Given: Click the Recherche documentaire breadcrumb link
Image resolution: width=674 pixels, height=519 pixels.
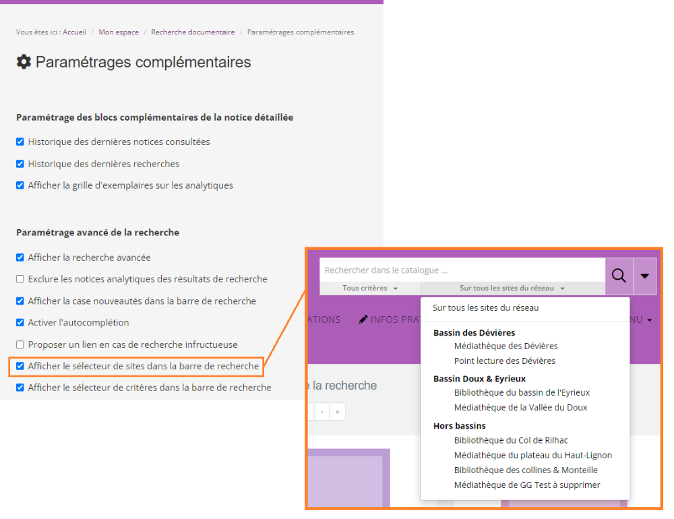Looking at the screenshot, I should [193, 32].
